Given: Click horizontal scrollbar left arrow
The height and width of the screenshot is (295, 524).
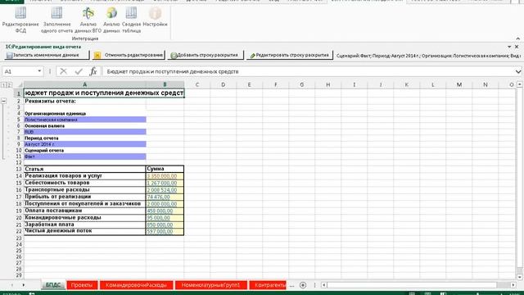Looking at the screenshot, I should pyautogui.click(x=323, y=285).
